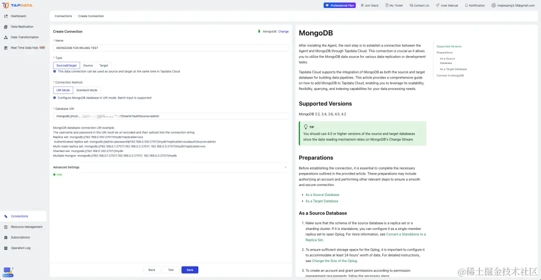Viewport: 541px width, 280px height.
Task: Open Notification panel
Action: coord(475,5)
